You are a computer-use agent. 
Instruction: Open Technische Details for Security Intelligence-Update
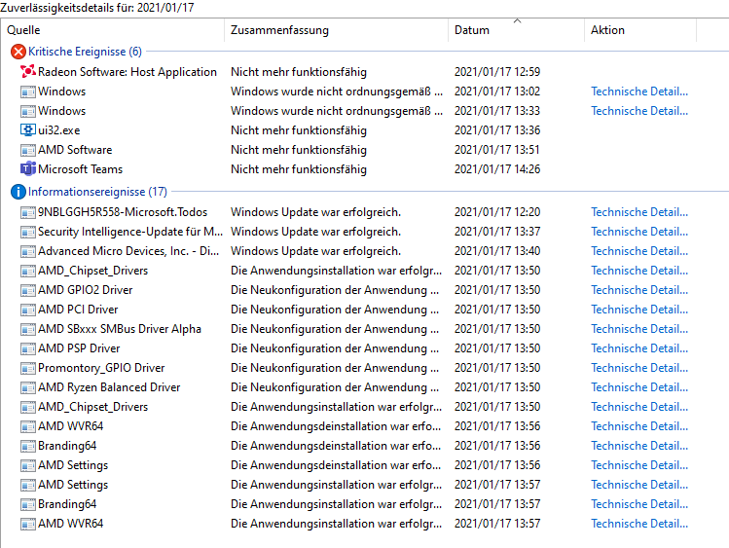639,232
